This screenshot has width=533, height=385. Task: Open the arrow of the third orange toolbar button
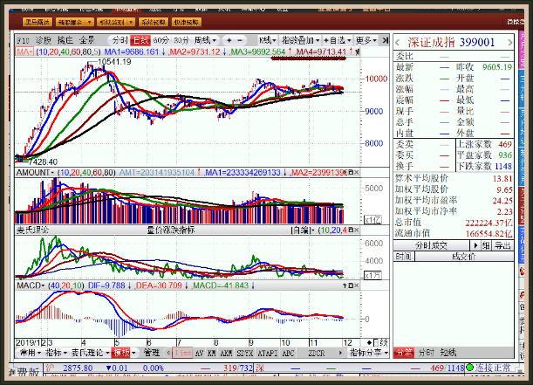tap(131, 22)
